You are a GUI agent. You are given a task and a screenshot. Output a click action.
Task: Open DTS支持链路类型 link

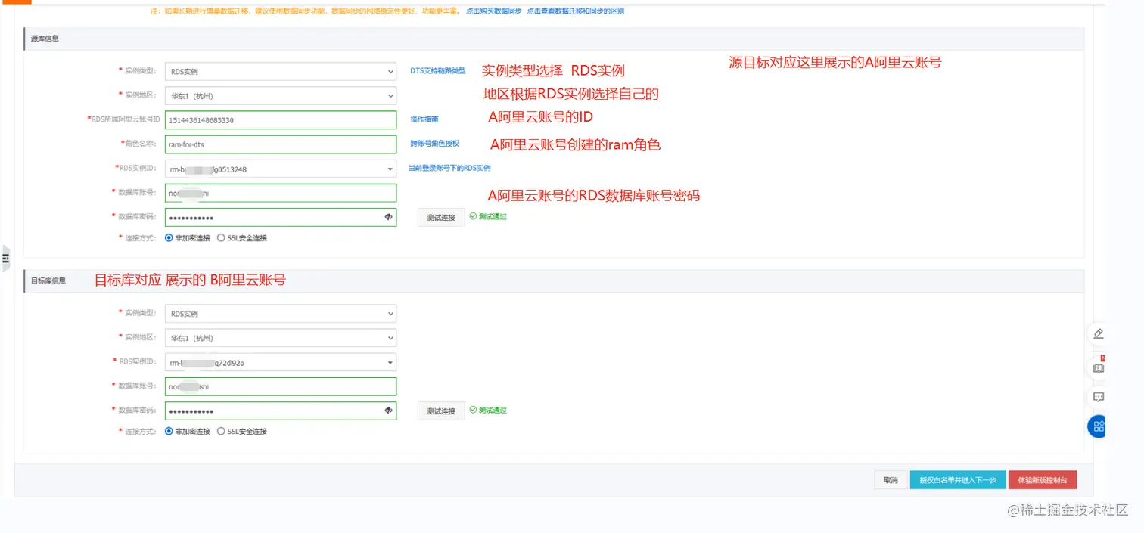(438, 70)
